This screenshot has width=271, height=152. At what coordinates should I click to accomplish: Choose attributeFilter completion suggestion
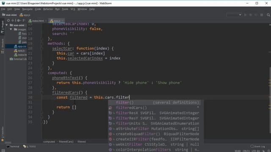pyautogui.click(x=154, y=129)
